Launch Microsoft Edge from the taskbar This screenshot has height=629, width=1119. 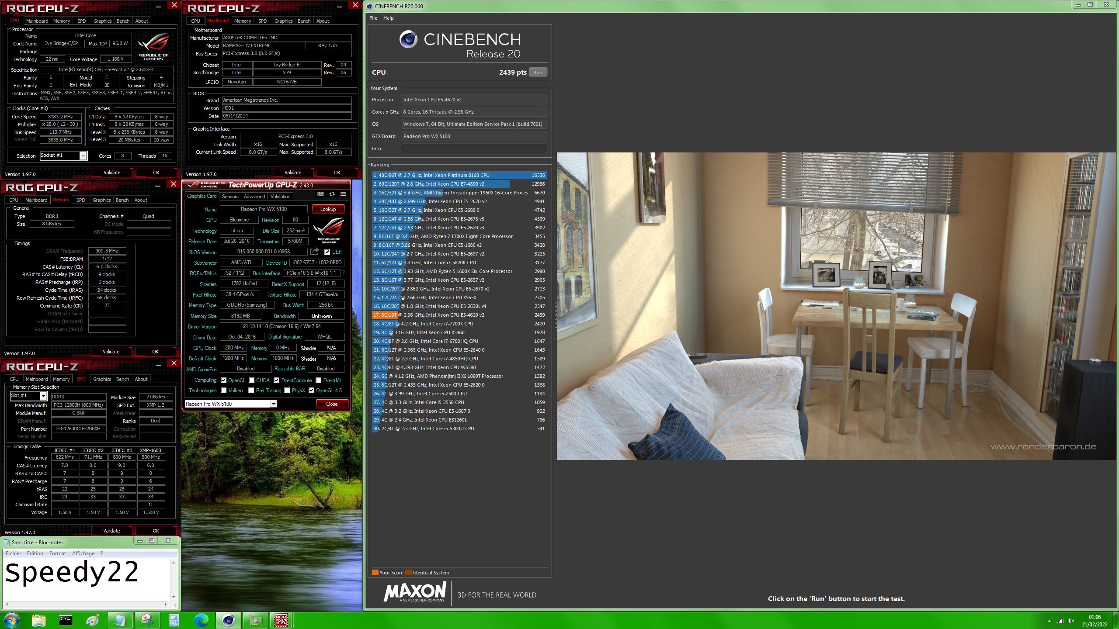pos(201,620)
